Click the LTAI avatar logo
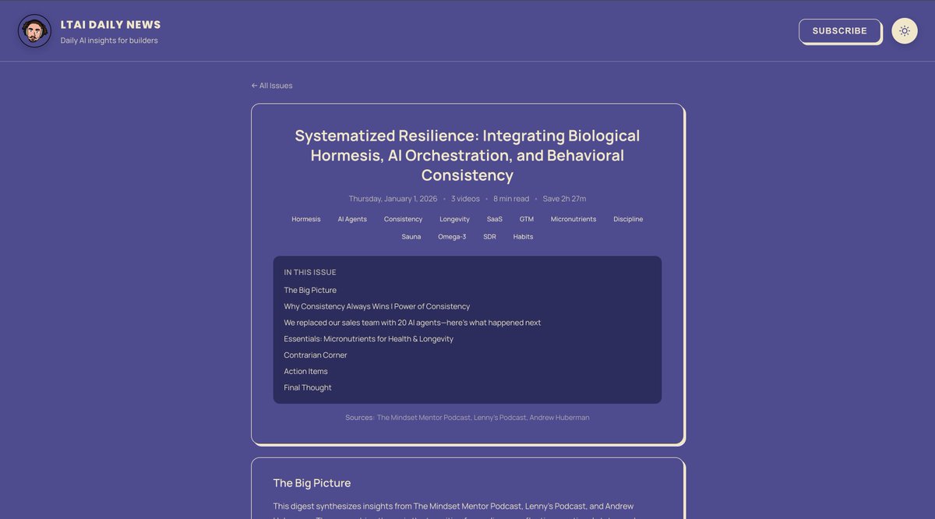Screen dimensions: 935x519 34,31
